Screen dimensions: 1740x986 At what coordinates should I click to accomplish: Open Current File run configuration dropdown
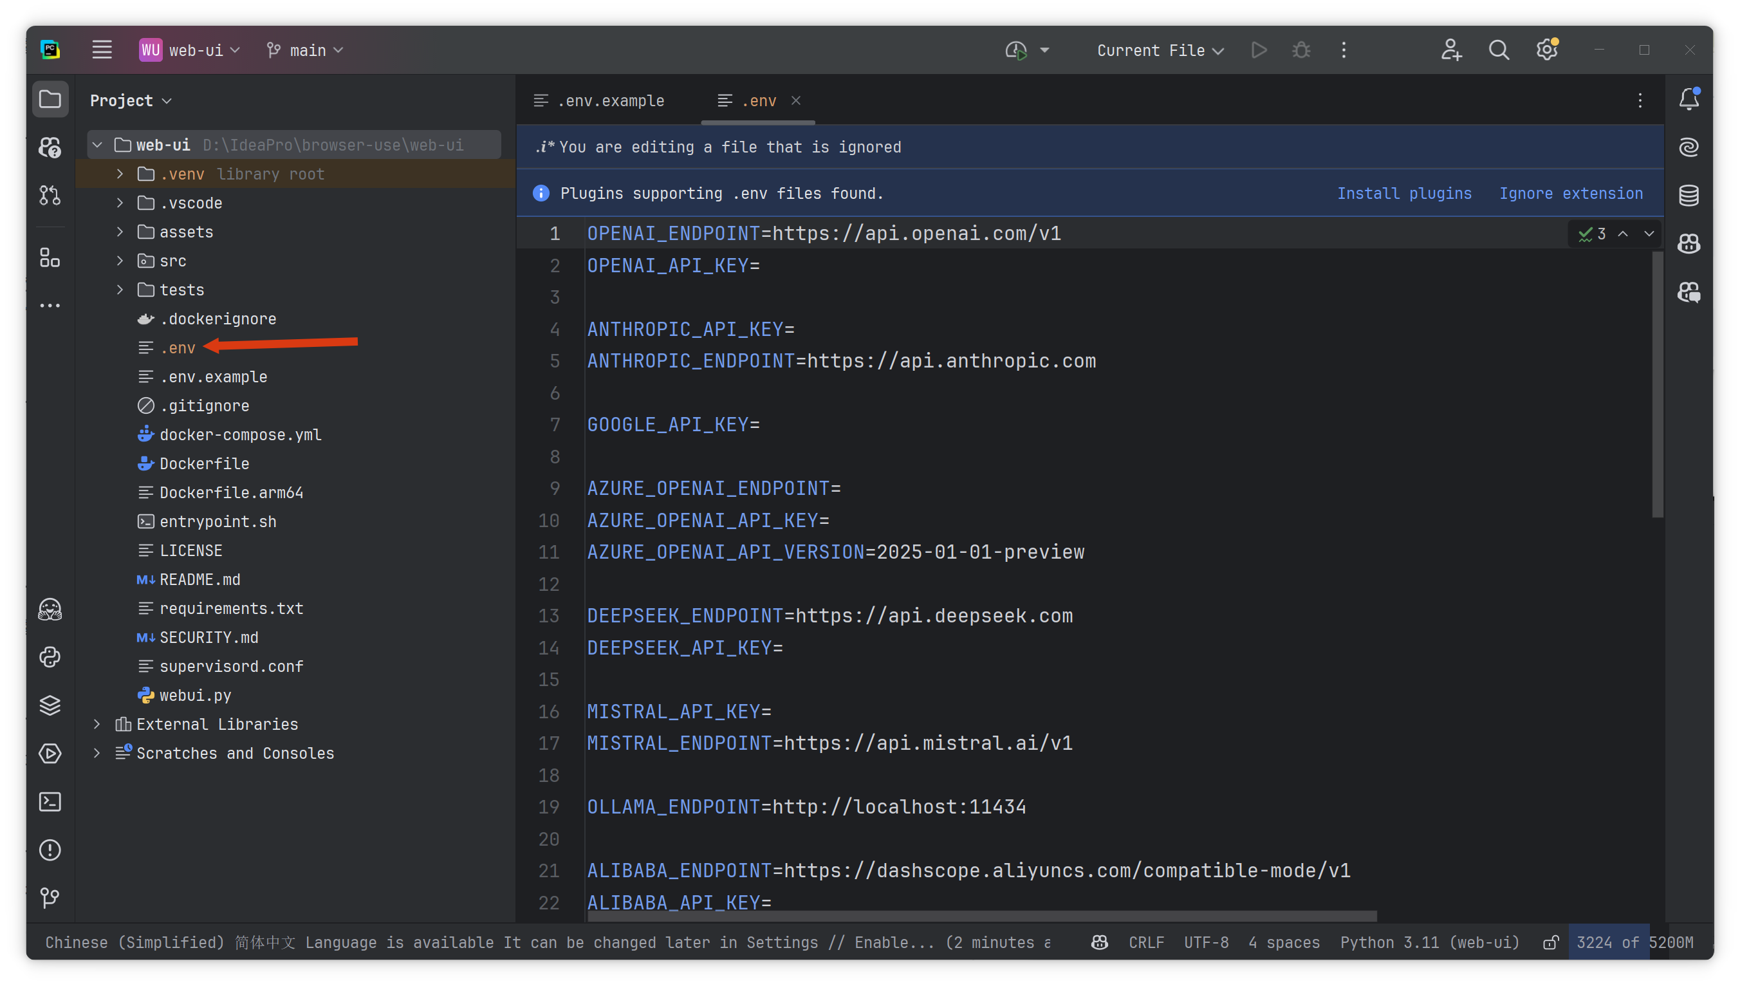1159,50
